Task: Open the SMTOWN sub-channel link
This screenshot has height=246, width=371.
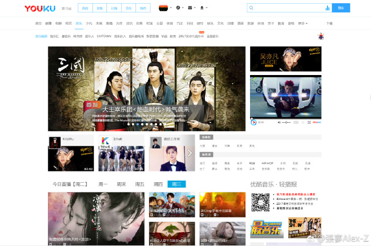Action: coord(104,36)
